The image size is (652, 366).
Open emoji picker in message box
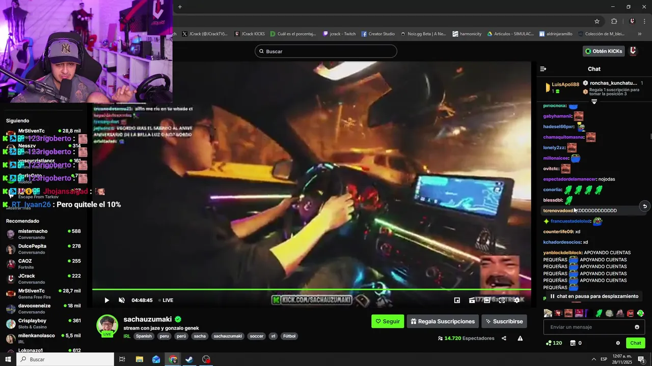637,327
